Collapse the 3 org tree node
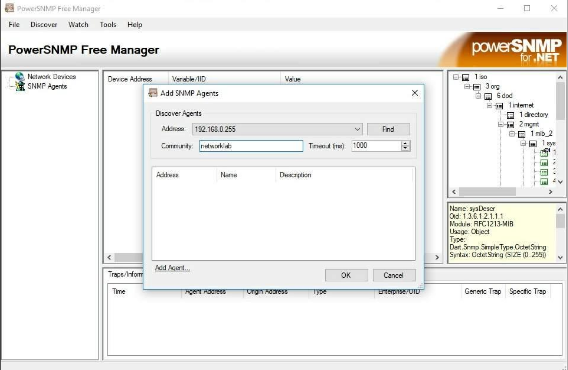The height and width of the screenshot is (370, 568). (x=467, y=86)
